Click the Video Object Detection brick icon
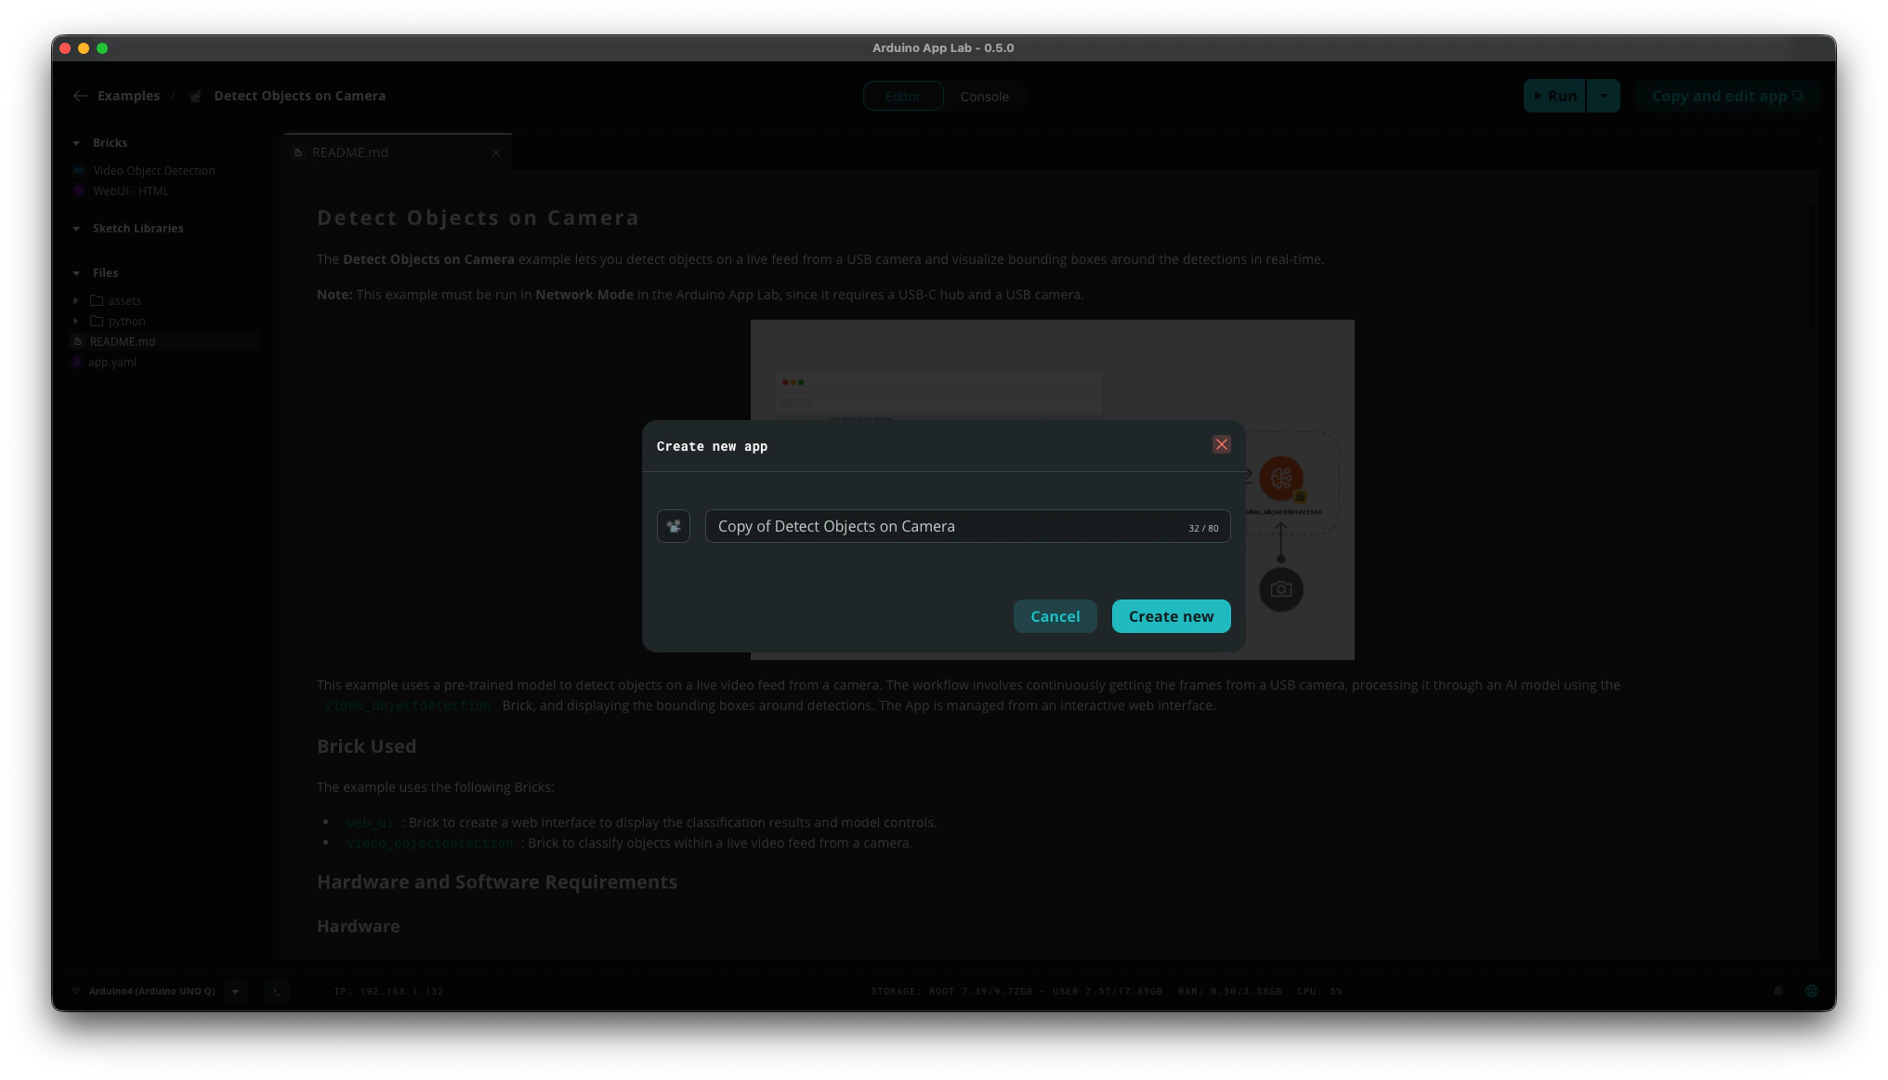The height and width of the screenshot is (1080, 1888). (79, 171)
